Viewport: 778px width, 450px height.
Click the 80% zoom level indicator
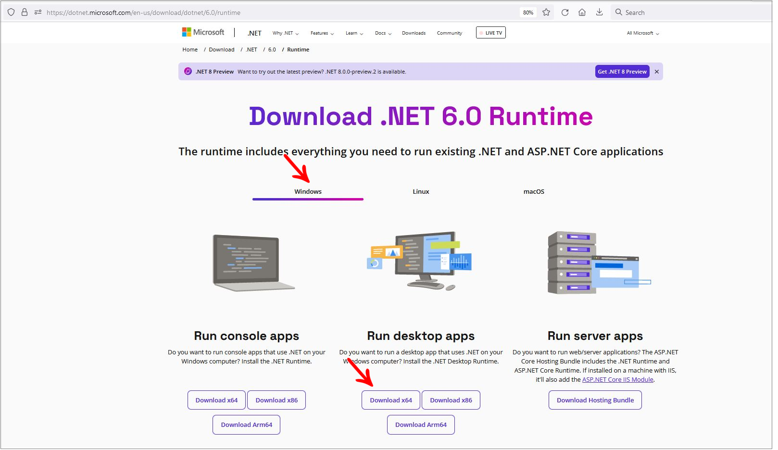(x=528, y=12)
